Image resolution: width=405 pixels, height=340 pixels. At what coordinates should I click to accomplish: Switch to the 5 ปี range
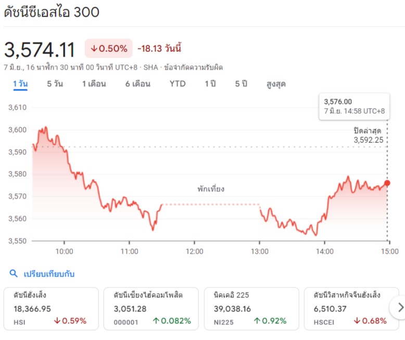pos(241,84)
